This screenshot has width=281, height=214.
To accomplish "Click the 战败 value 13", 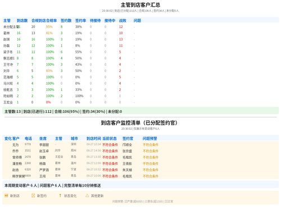I will (x=121, y=39).
